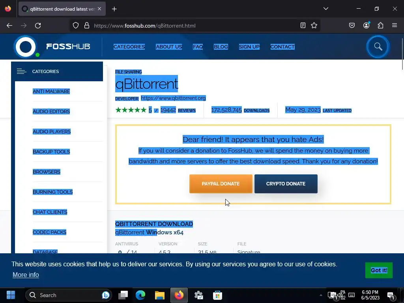This screenshot has height=303, width=404.
Task: Select the Audio Players category
Action: pyautogui.click(x=52, y=131)
